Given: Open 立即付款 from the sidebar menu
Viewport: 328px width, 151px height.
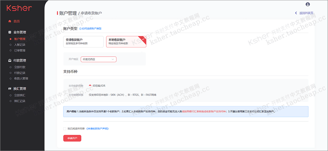Looking at the screenshot, I should [x=20, y=67].
